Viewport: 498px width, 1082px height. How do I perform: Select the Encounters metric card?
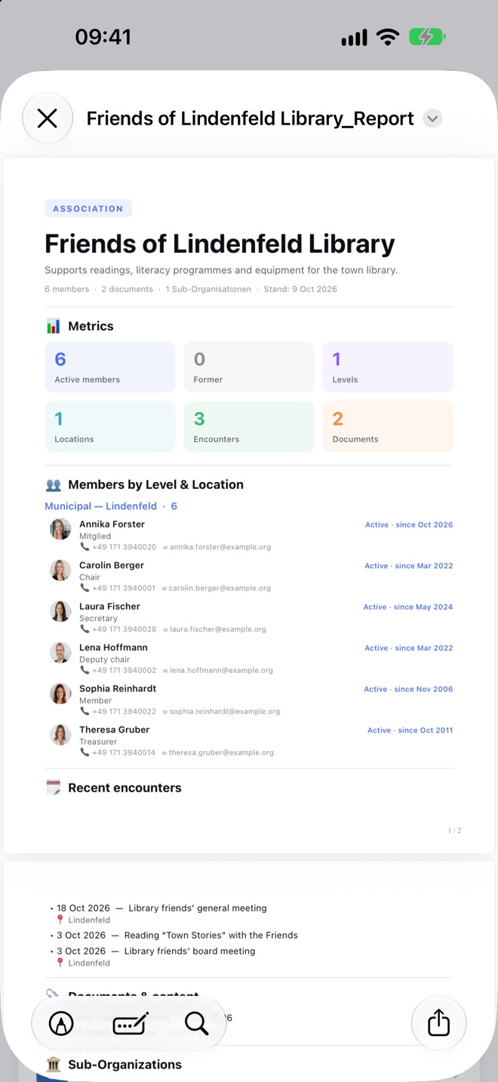(x=249, y=426)
